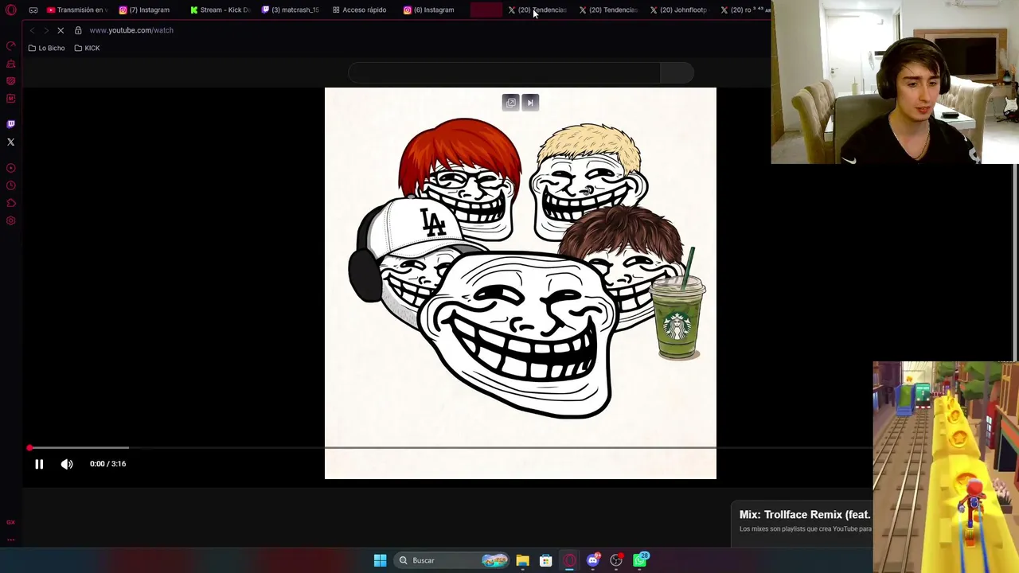Viewport: 1019px width, 573px height.
Task: Open Microsoft Store from taskbar
Action: pos(546,560)
